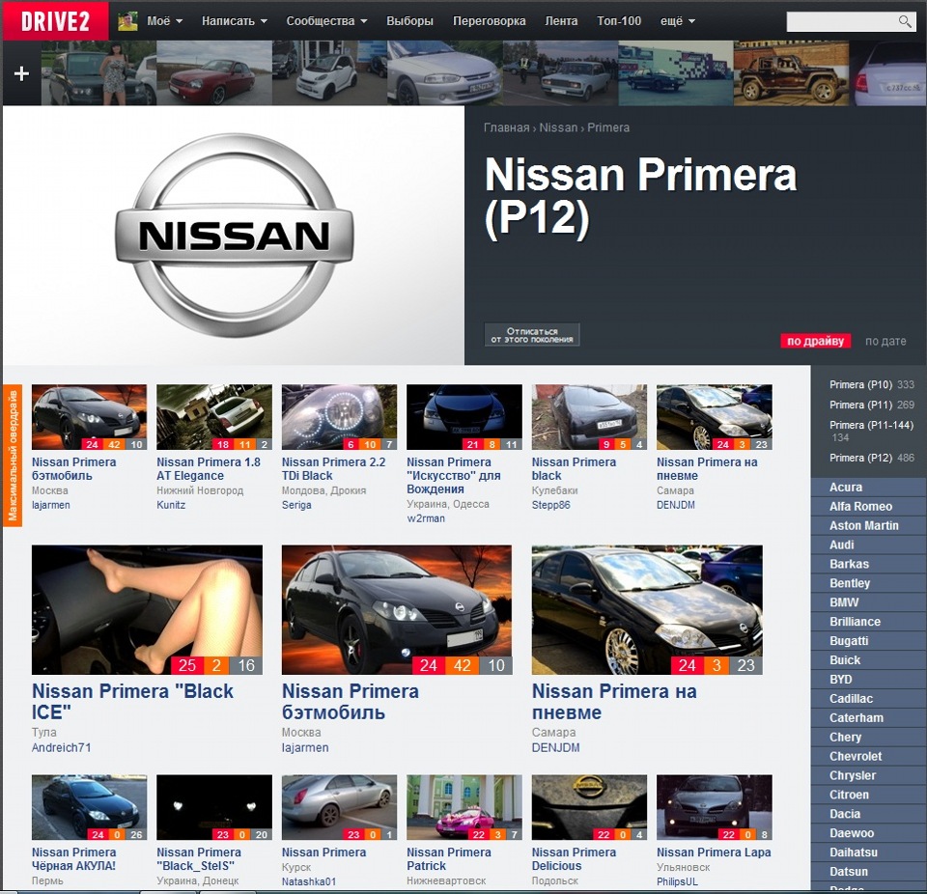Open user Seriga profile link
Image resolution: width=927 pixels, height=894 pixels.
click(x=296, y=505)
